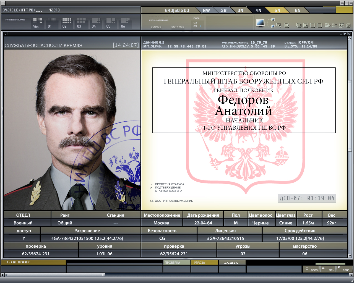Click the cascade windows icon
The height and width of the screenshot is (283, 354).
click(x=299, y=25)
